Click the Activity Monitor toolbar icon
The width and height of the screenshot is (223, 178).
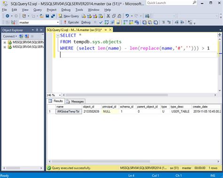tap(147, 16)
